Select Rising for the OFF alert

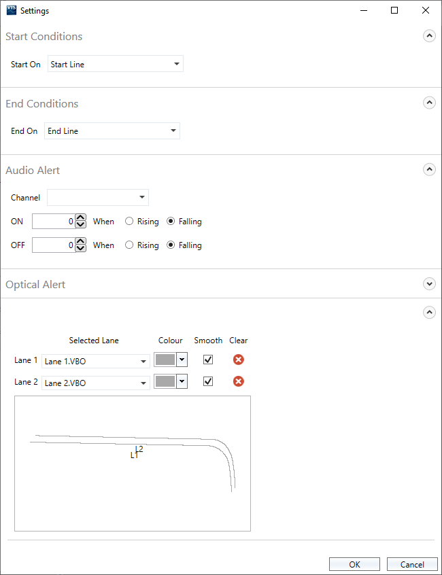pos(129,245)
